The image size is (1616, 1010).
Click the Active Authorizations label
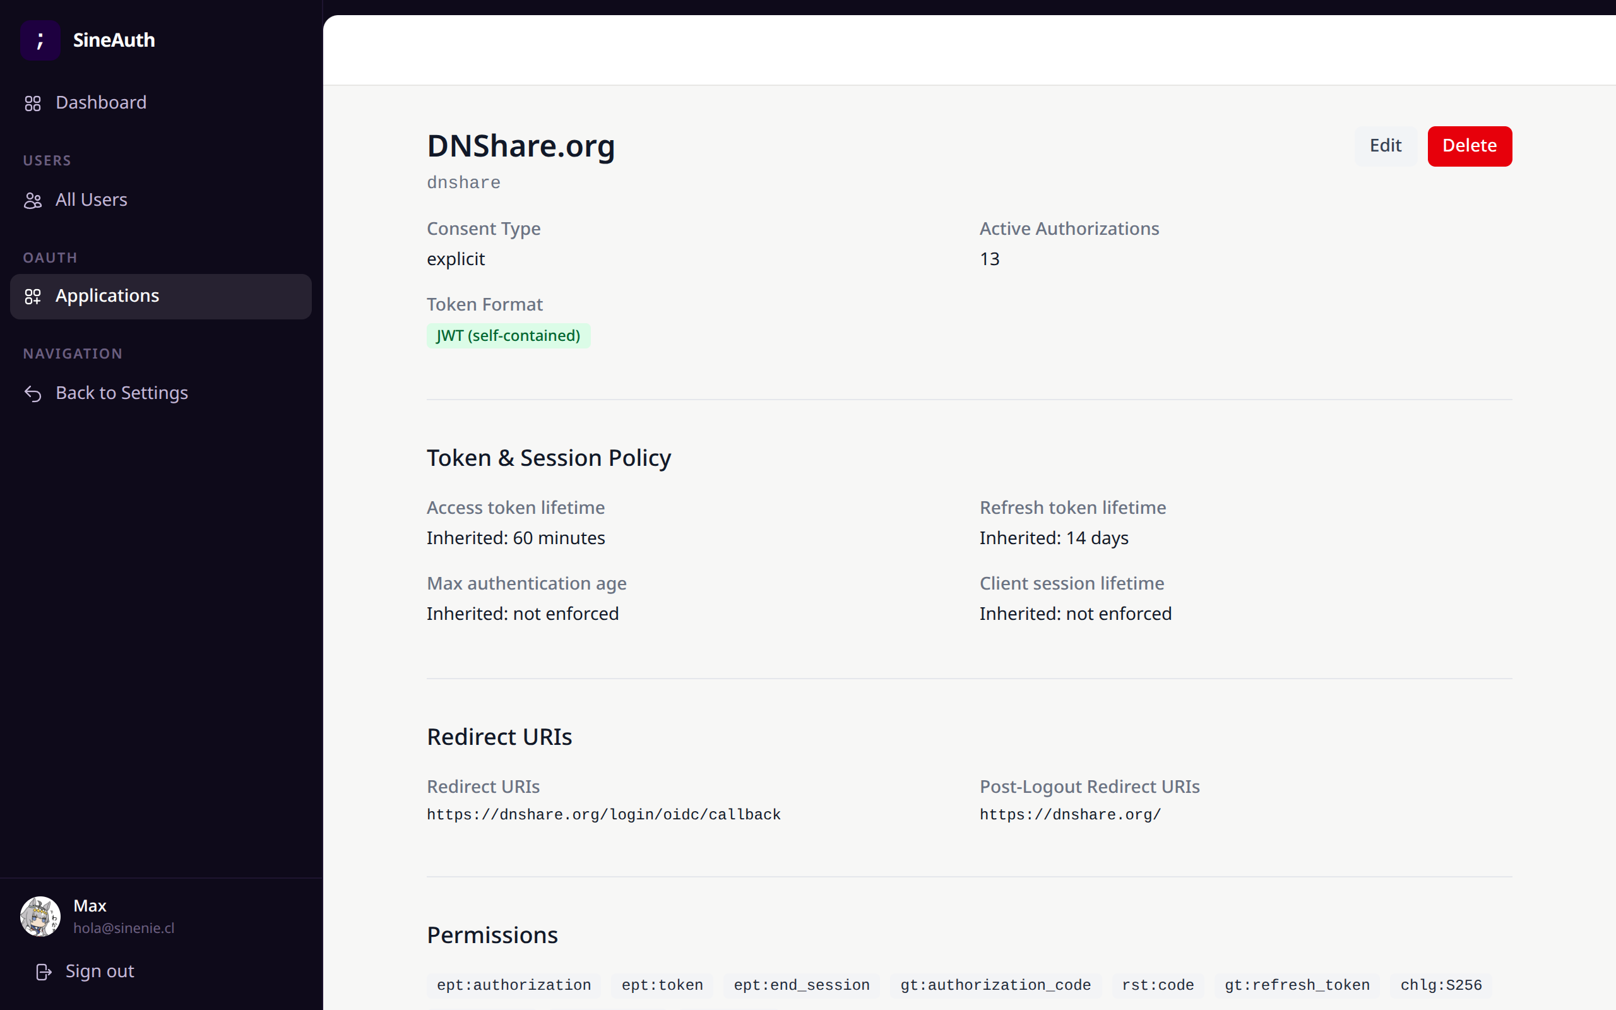[x=1069, y=229]
